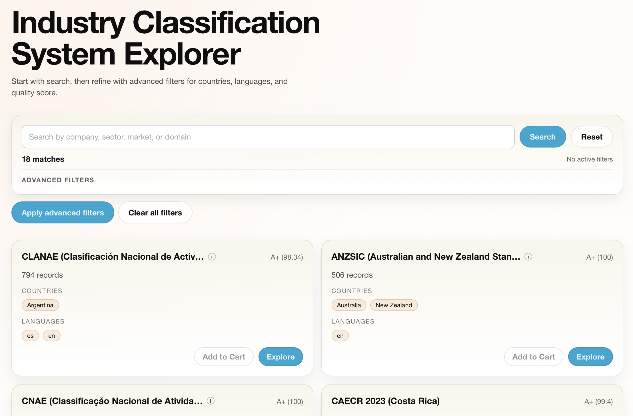The image size is (633, 416).
Task: Click the '794 records' text
Action: click(42, 275)
